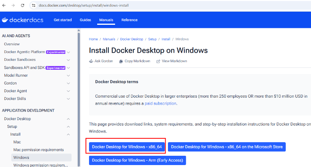Open Docker Agentic Platform sidebar item
The height and width of the screenshot is (167, 311).
[x=24, y=52]
